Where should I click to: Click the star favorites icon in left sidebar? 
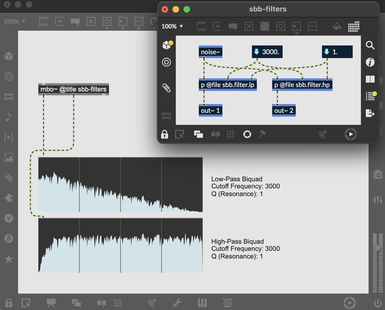coord(9,259)
